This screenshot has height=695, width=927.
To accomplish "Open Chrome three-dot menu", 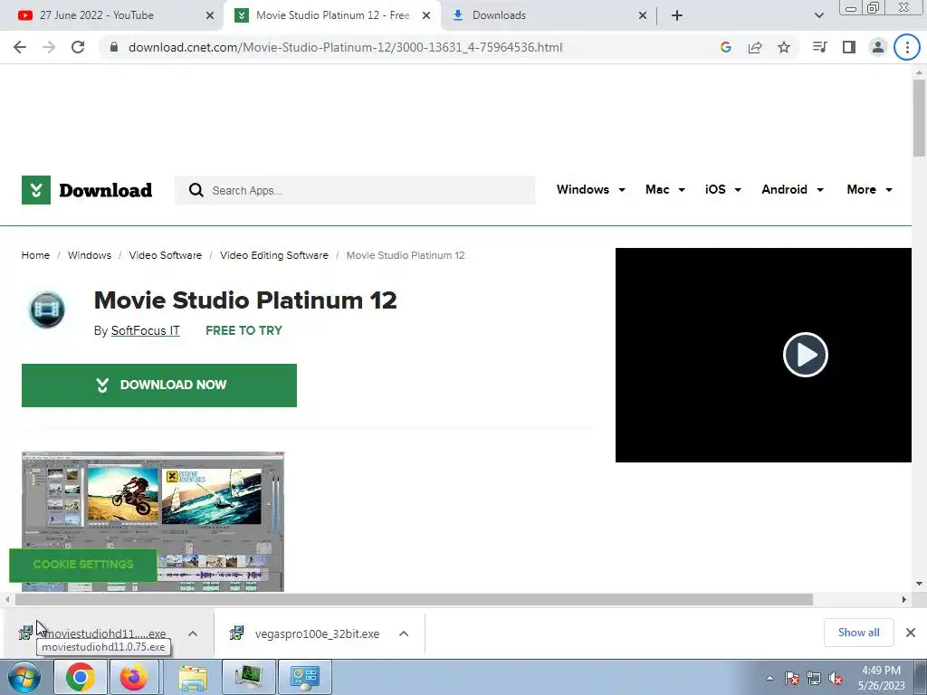I will (x=907, y=47).
